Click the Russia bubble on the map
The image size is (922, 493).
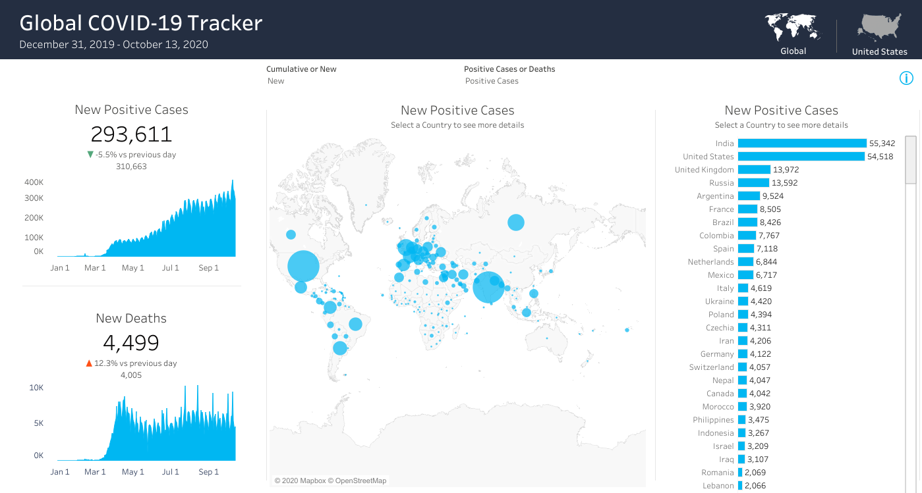coord(515,222)
